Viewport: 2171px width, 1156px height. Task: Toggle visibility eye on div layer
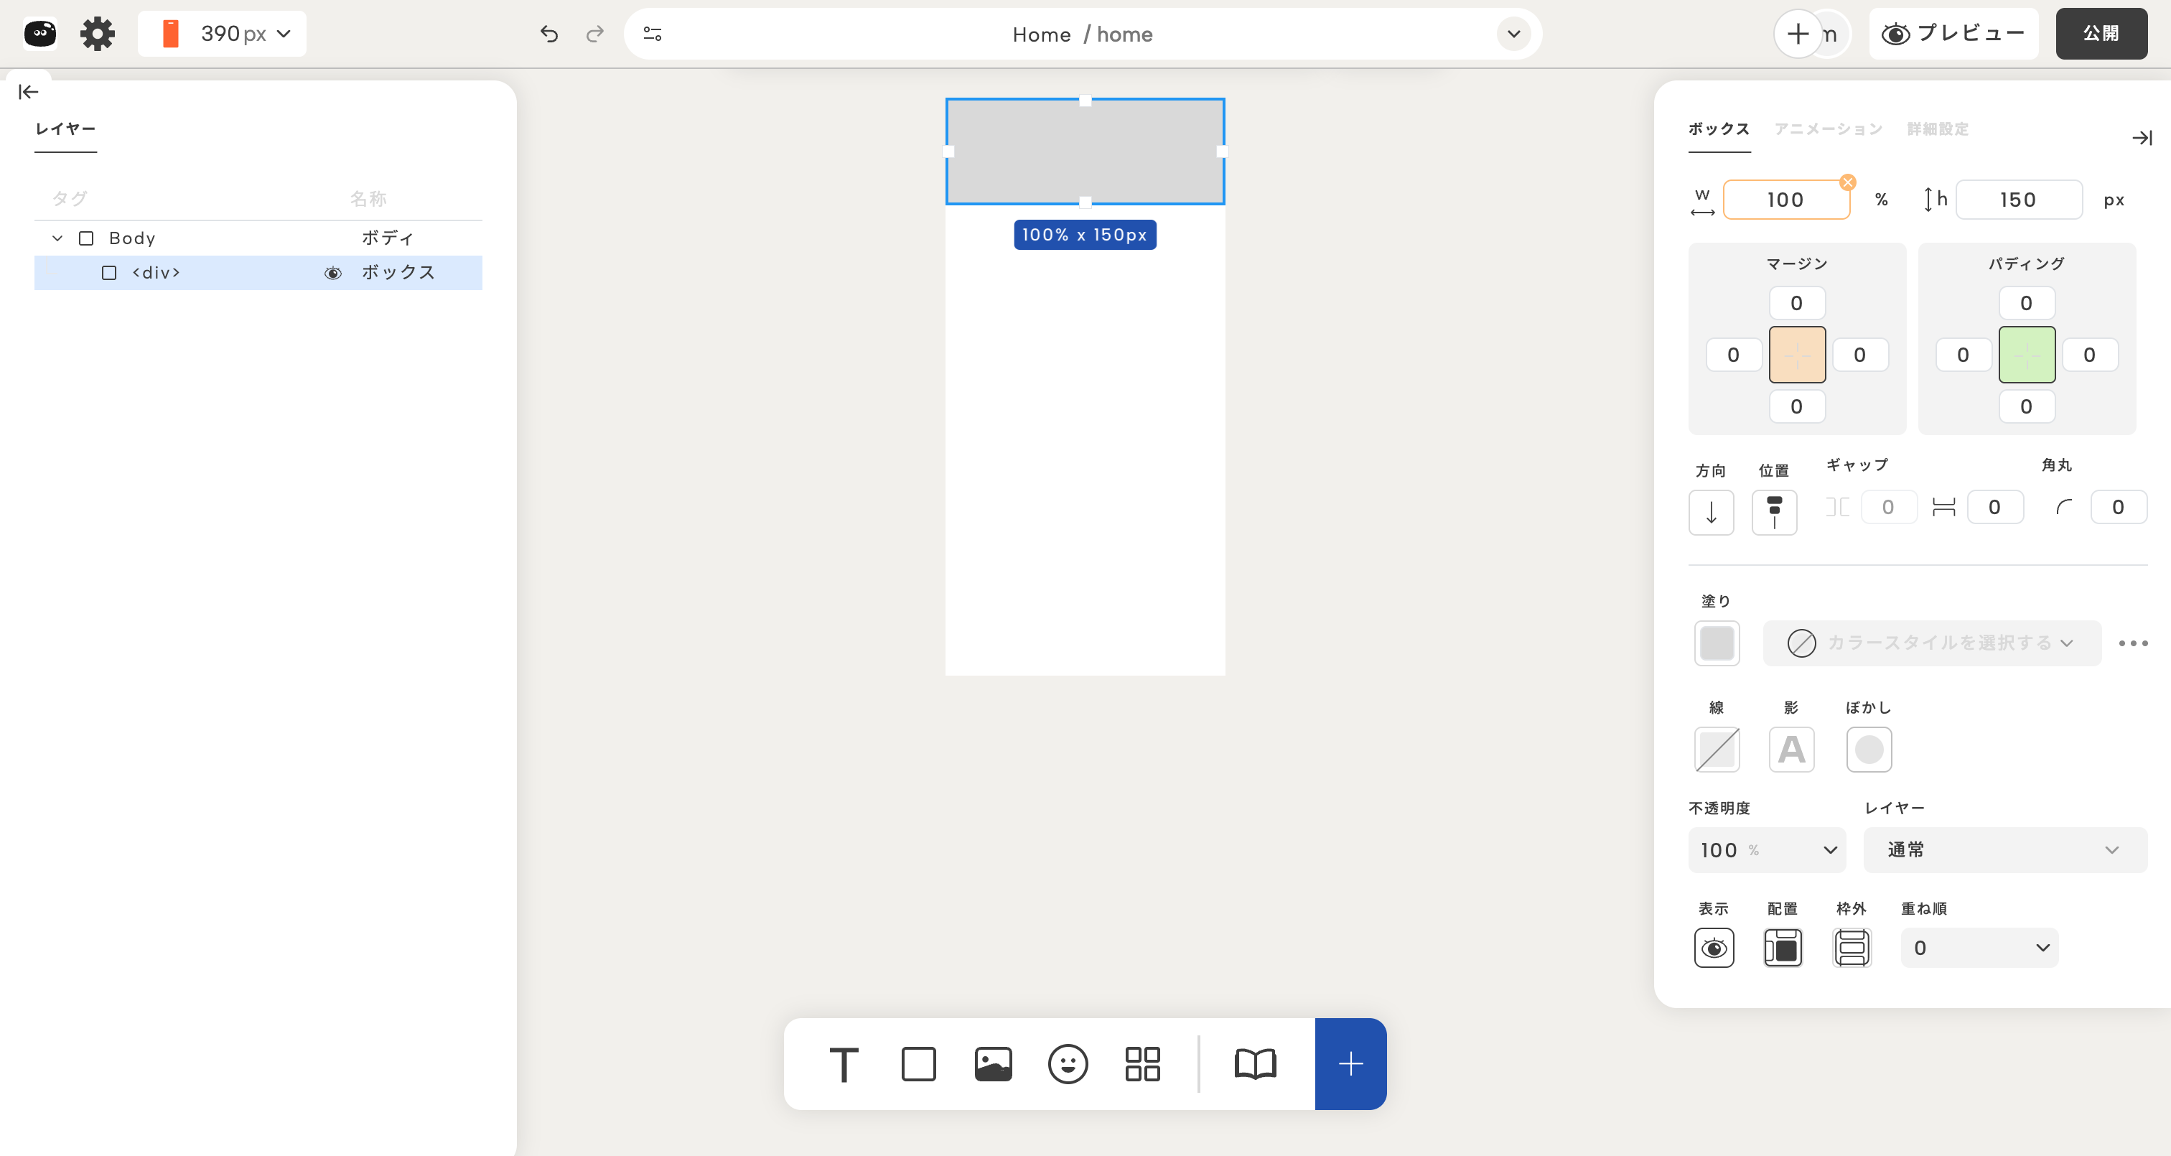click(333, 273)
